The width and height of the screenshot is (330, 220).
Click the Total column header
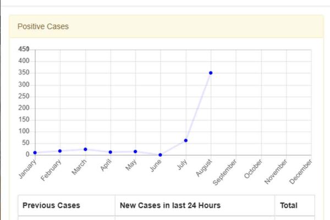289,205
